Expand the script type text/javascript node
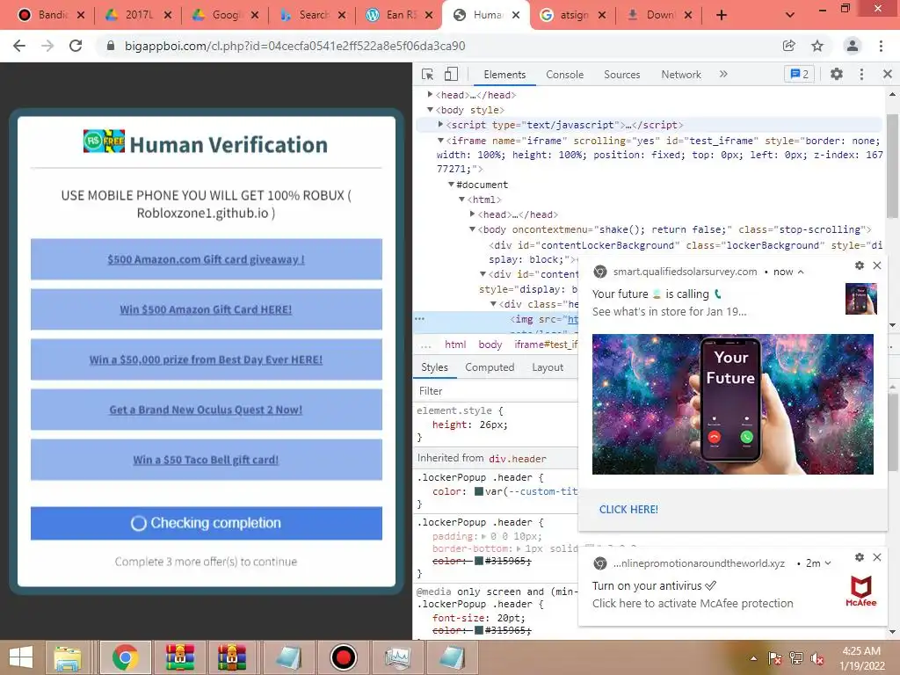This screenshot has width=900, height=675. (440, 124)
